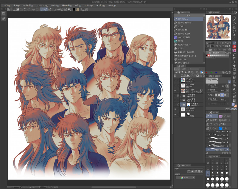Click the Flip horizontal icon in command bar

58,10
